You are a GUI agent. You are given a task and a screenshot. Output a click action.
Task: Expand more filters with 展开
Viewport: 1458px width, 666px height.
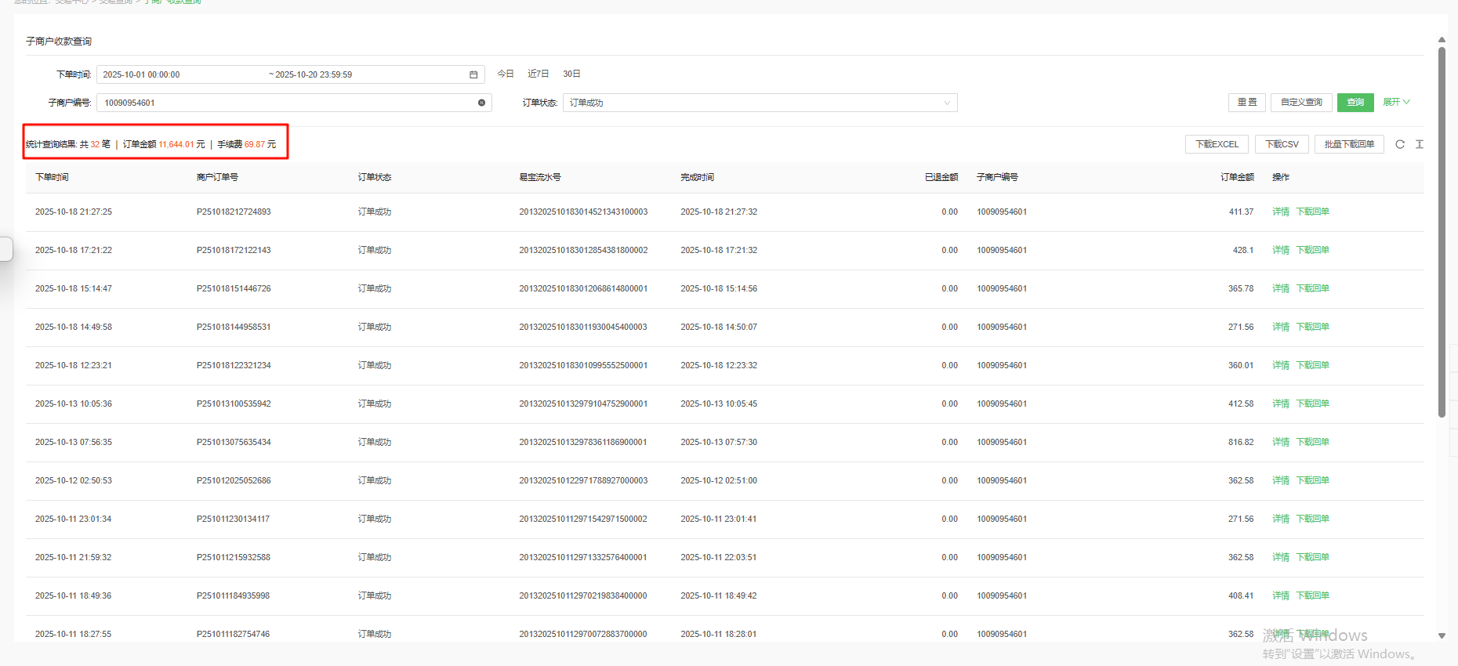[x=1396, y=102]
